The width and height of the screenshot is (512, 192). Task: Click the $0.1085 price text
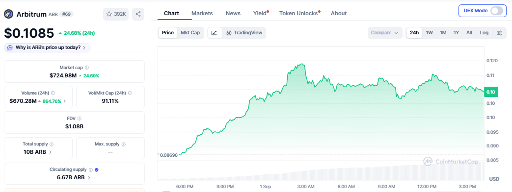click(29, 33)
